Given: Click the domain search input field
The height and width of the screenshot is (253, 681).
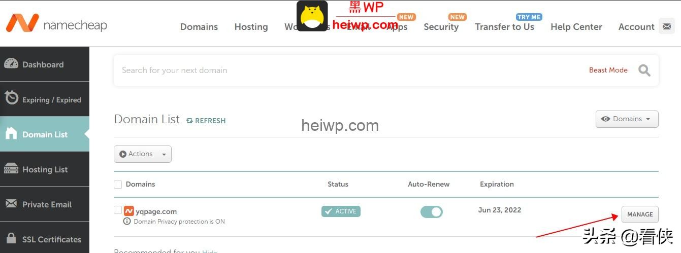Looking at the screenshot, I should click(350, 70).
